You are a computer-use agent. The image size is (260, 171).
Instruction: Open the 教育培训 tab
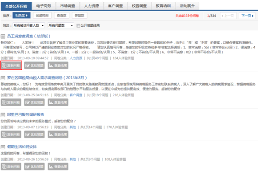tap(163, 6)
